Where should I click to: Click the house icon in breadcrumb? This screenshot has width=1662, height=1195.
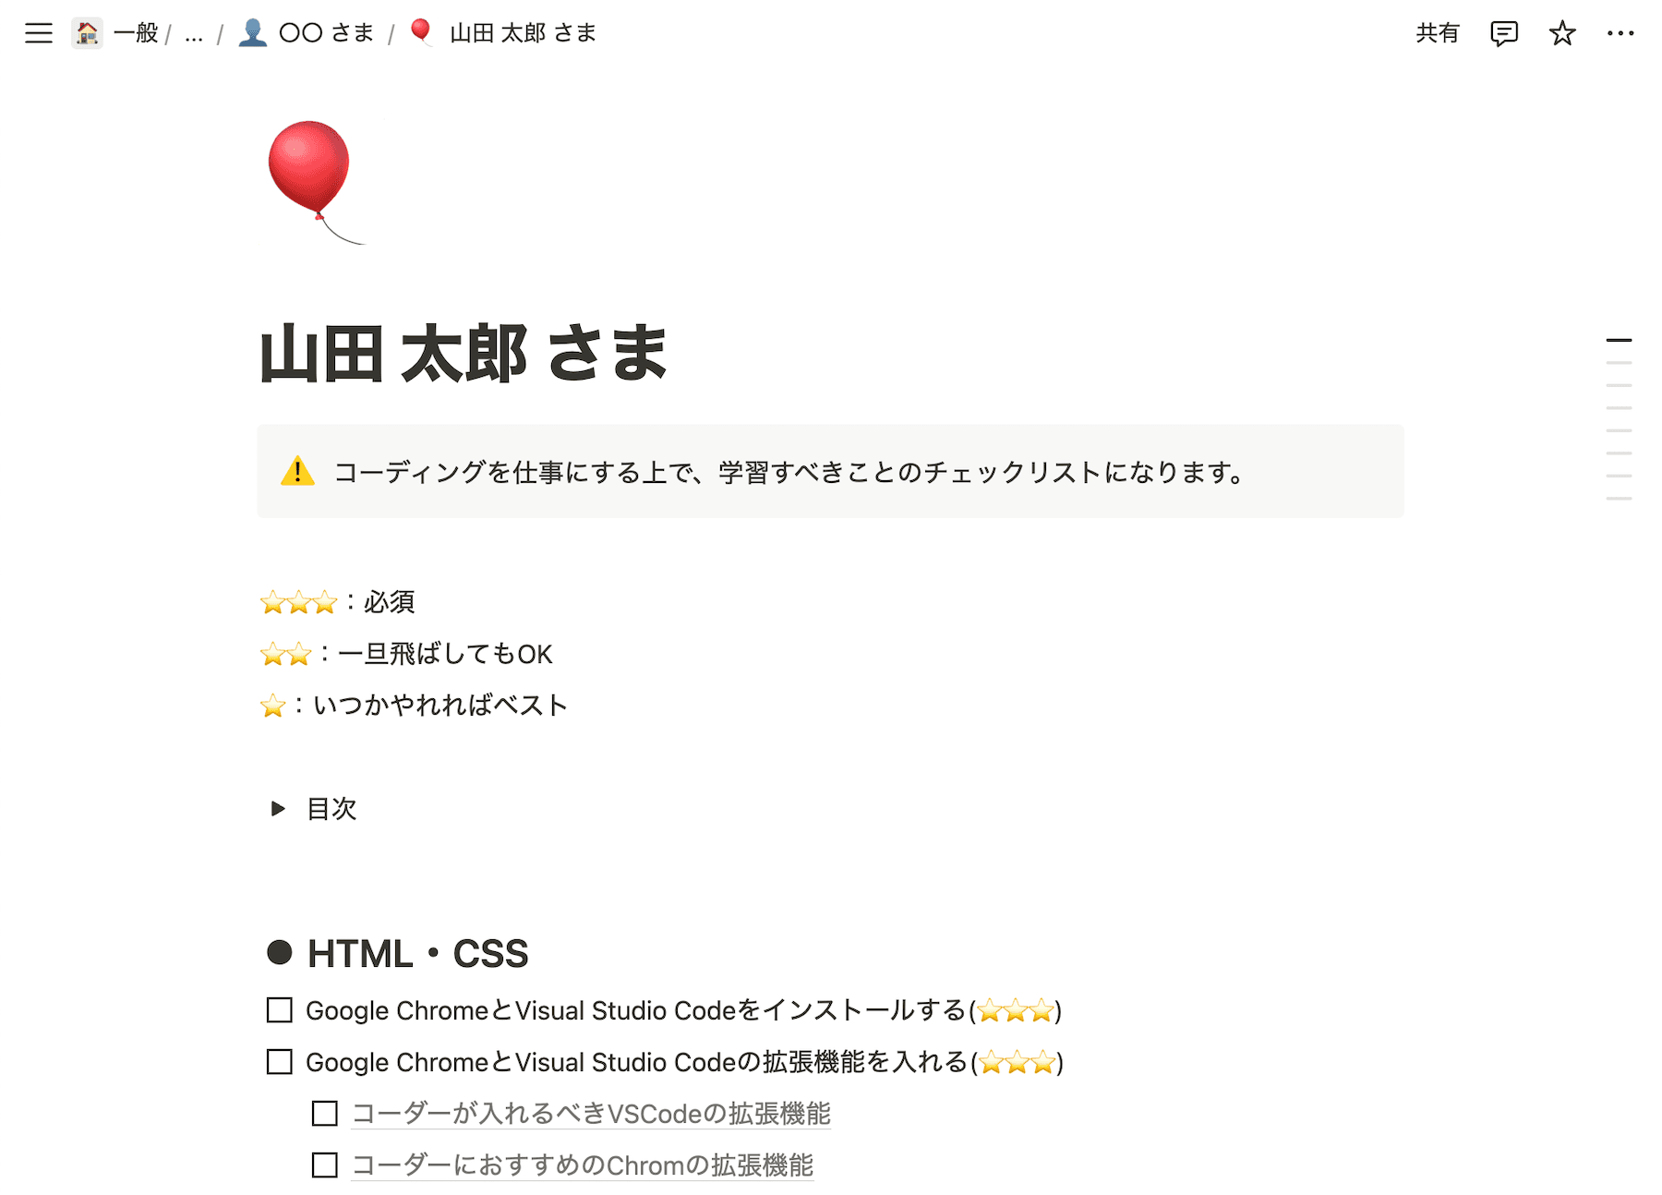pyautogui.click(x=87, y=34)
